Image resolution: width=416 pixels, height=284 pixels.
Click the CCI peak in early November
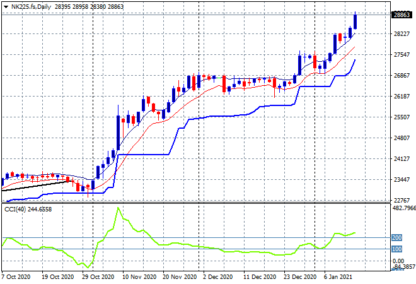click(x=118, y=208)
